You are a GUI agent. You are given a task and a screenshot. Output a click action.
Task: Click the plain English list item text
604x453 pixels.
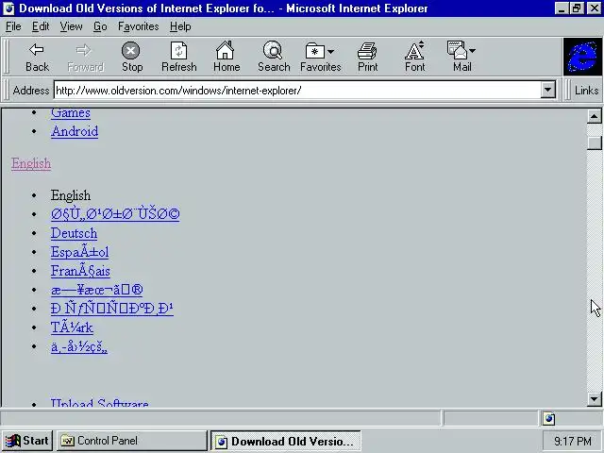click(71, 195)
